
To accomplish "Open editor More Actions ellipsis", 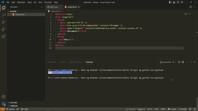I will (x=195, y=7).
